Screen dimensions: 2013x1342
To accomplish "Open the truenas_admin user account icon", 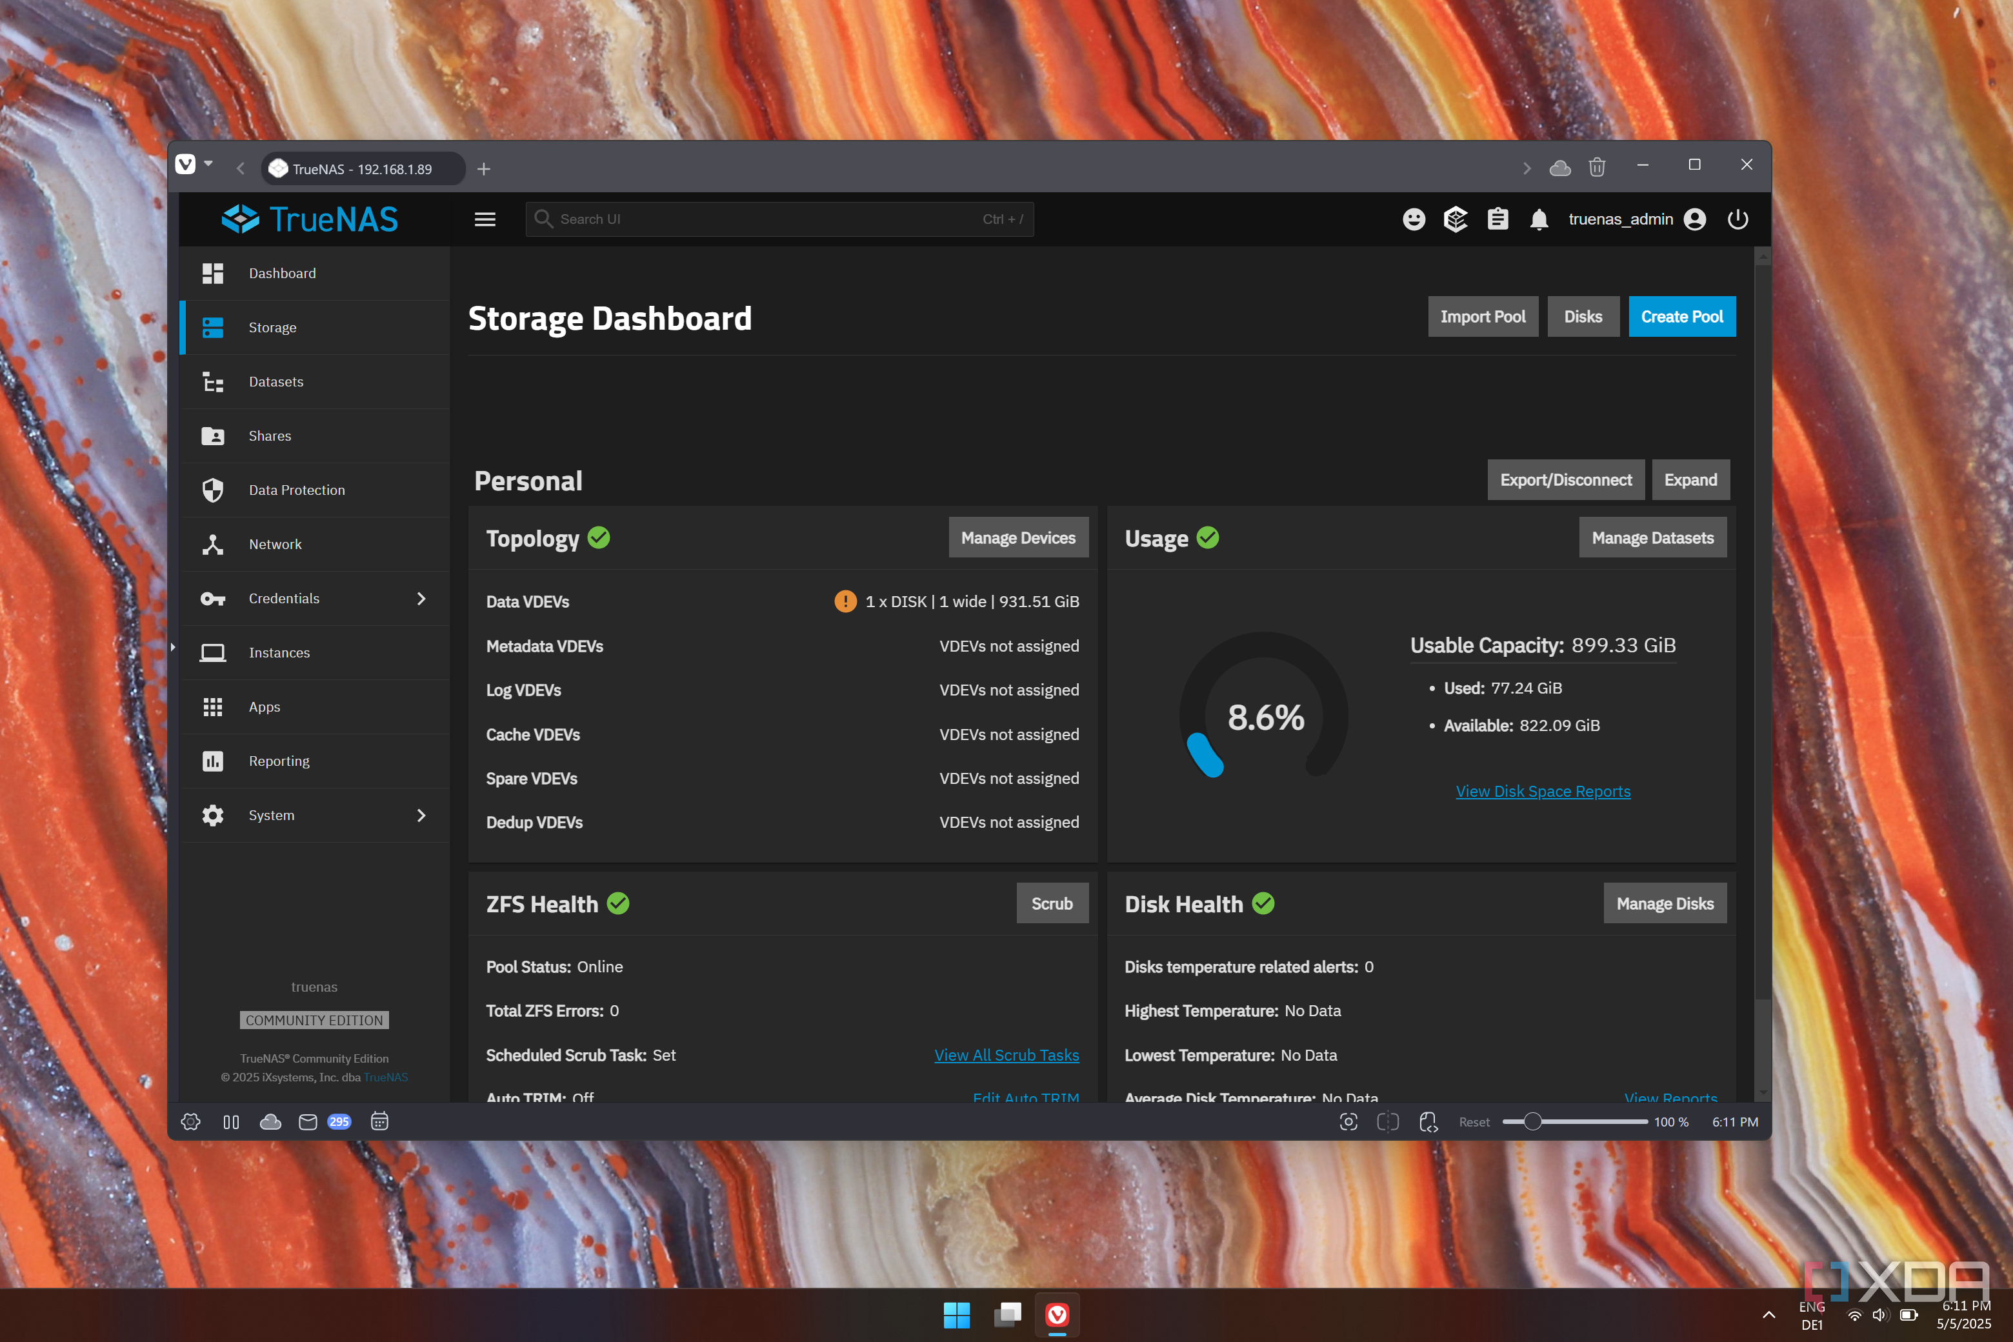I will pos(1695,219).
